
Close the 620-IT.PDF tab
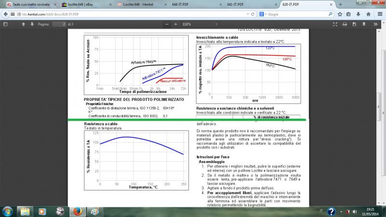click(331, 4)
